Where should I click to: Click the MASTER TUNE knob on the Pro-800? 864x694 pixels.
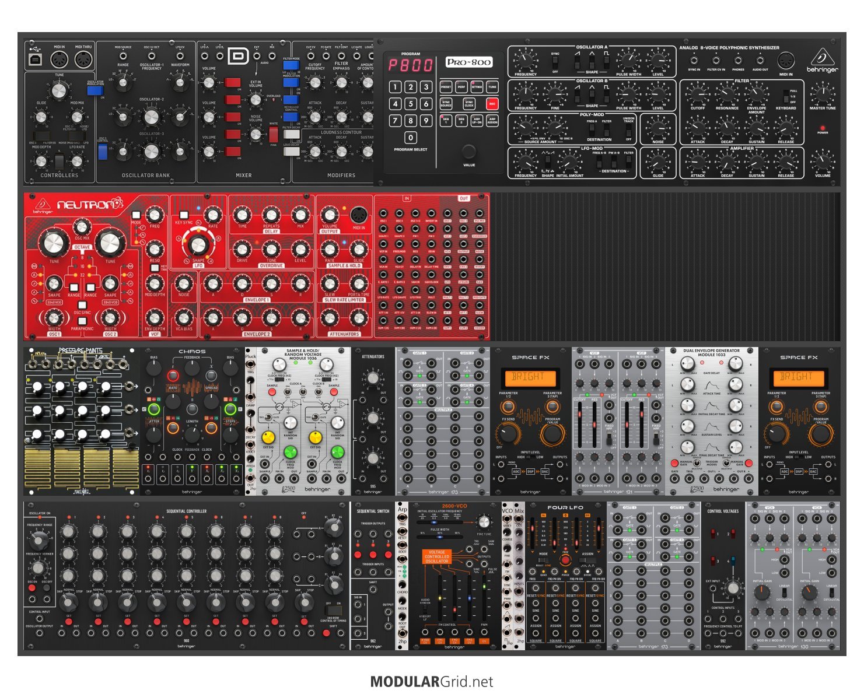click(x=823, y=93)
